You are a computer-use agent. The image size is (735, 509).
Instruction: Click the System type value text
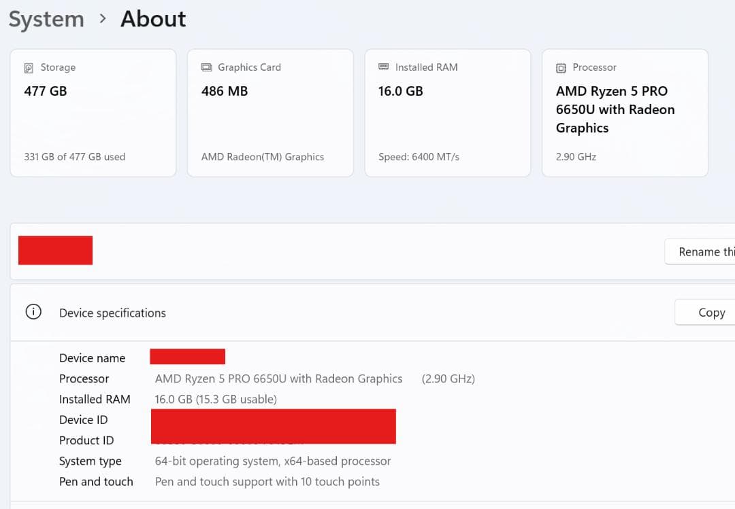coord(273,461)
